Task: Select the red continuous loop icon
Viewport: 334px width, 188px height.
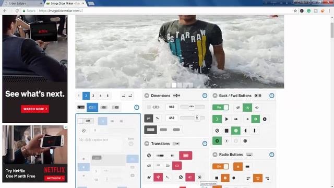Action: click(x=177, y=166)
